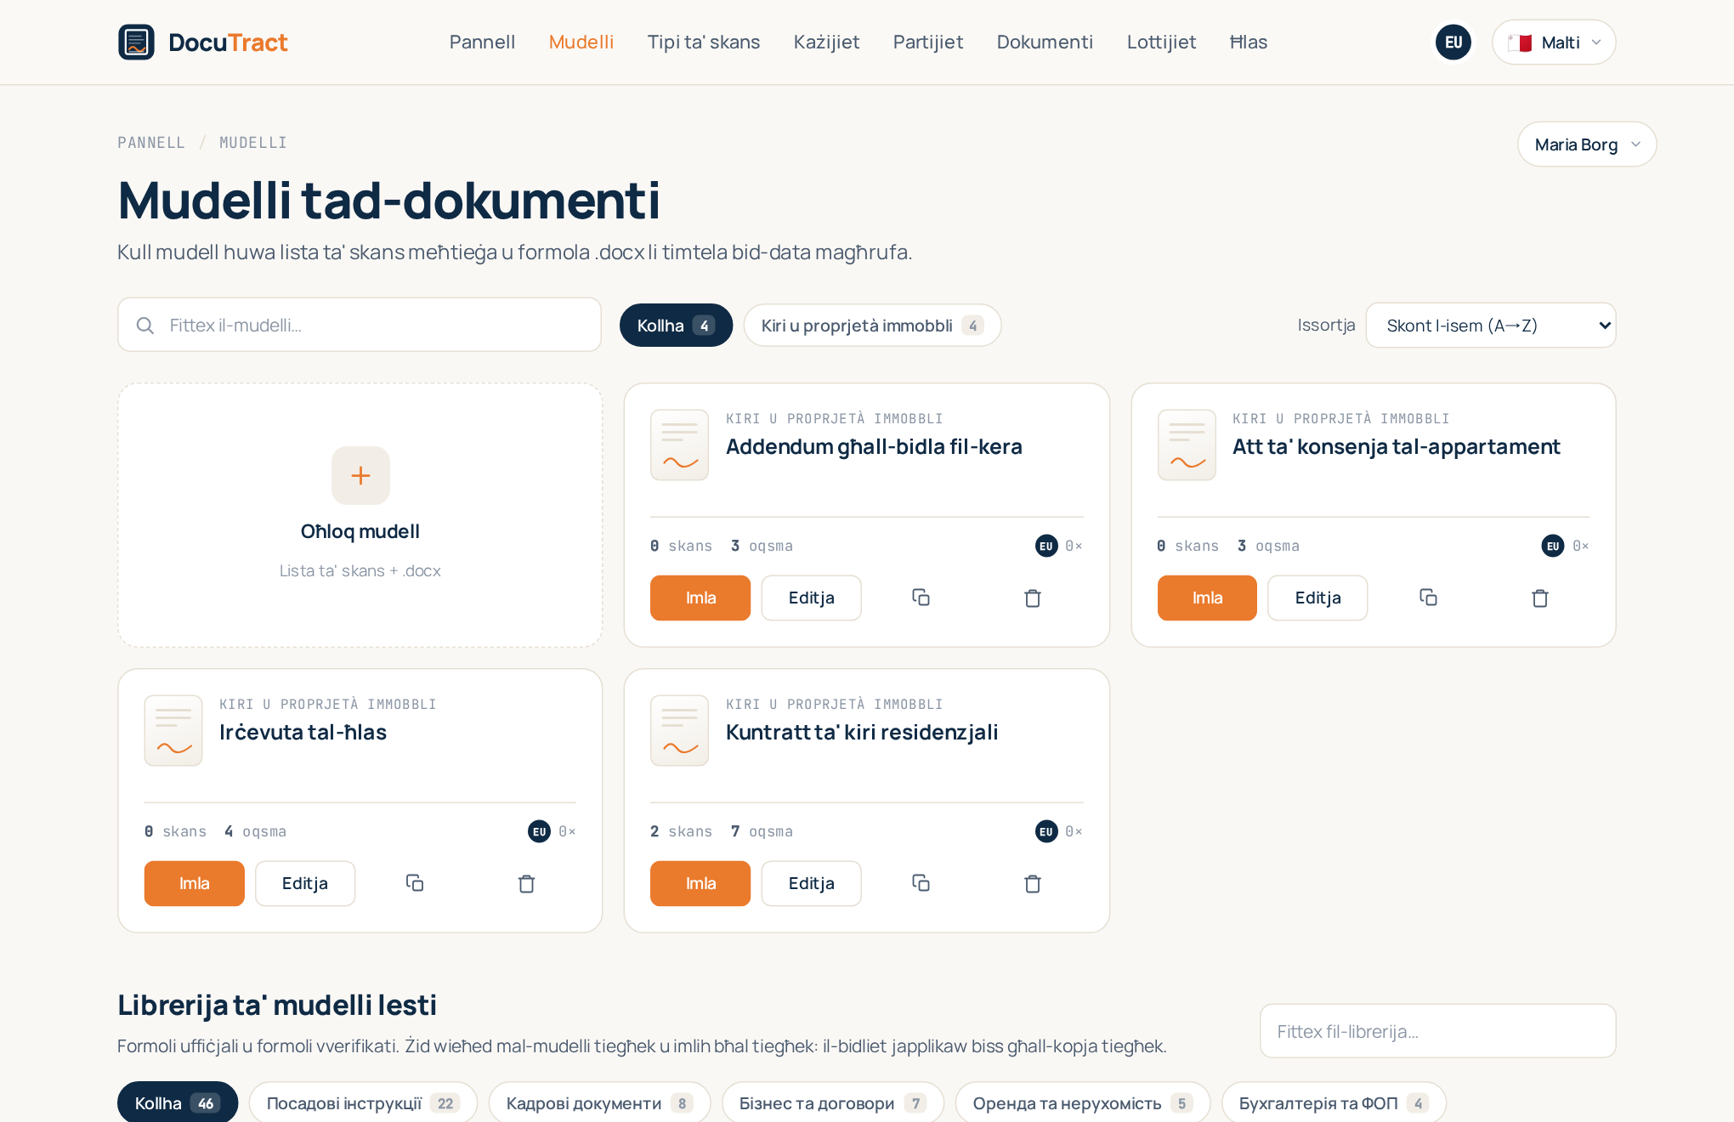1734x1122 pixels.
Task: Open the Malti language dropdown
Action: [1554, 42]
